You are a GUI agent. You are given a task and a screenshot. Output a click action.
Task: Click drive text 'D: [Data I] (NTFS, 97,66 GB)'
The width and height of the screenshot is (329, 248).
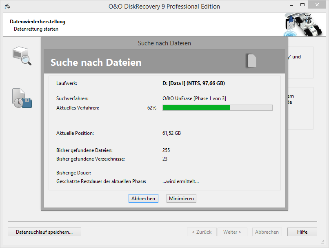193,83
